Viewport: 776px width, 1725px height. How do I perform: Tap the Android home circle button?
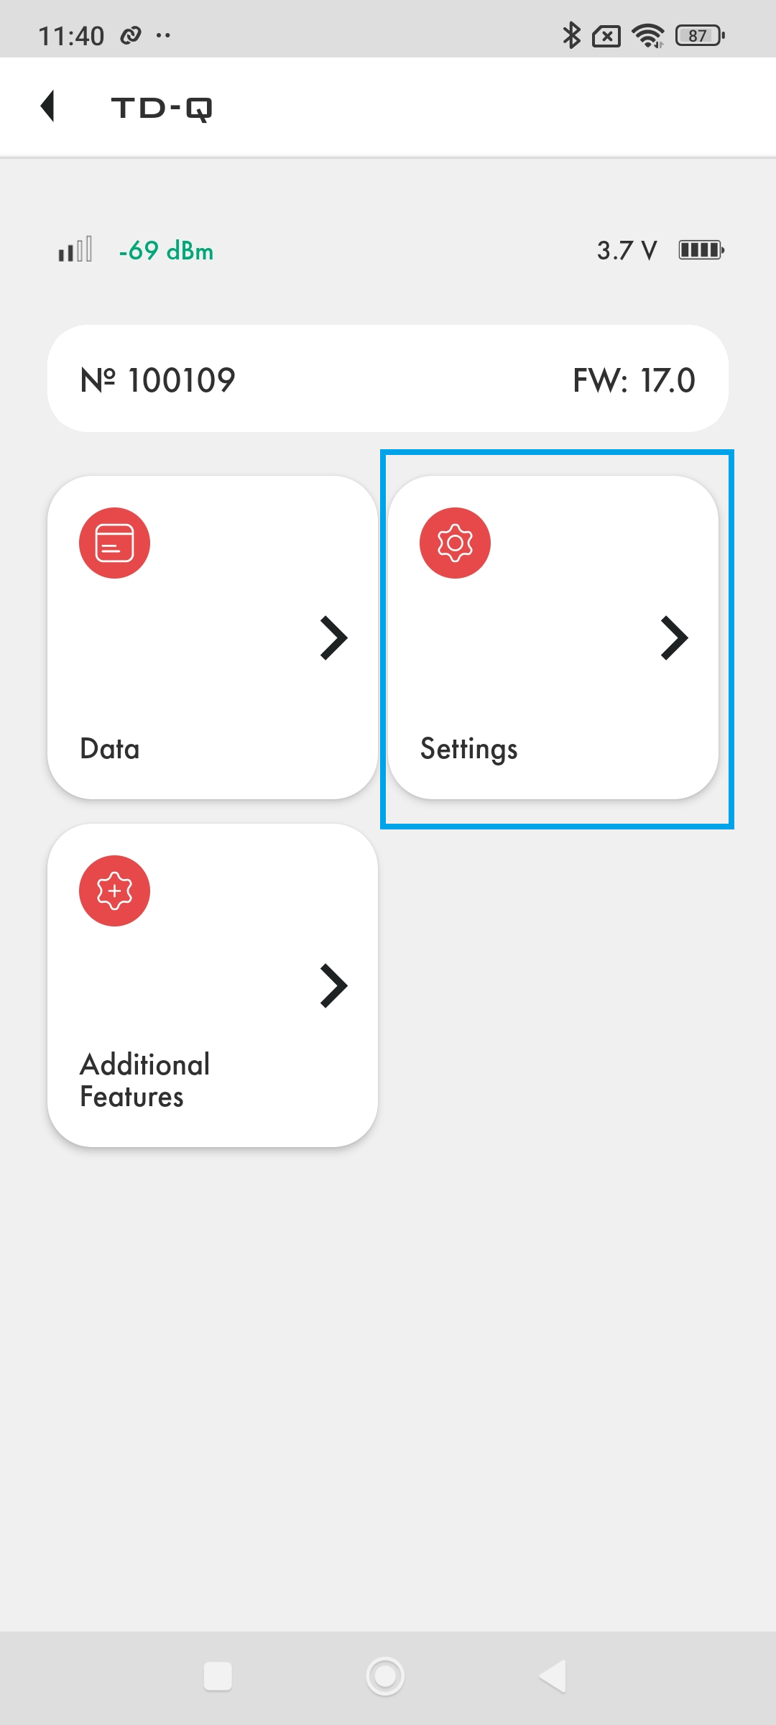tap(385, 1676)
